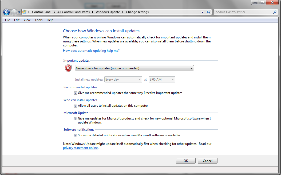Click the 'Who can install updates' label
Screen dimensions: 281x175
pyautogui.click(x=80, y=100)
